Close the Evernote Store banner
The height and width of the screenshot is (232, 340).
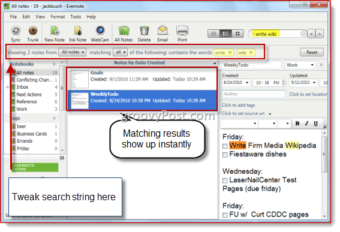[x=62, y=158]
